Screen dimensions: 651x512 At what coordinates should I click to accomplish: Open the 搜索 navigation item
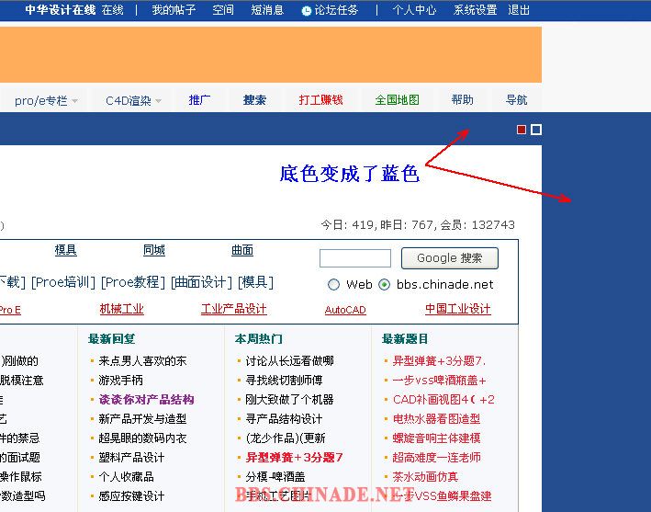pos(254,100)
